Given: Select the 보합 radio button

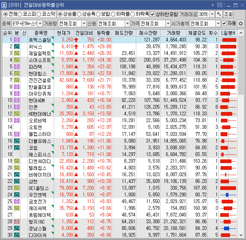Looking at the screenshot, I should [98, 14].
